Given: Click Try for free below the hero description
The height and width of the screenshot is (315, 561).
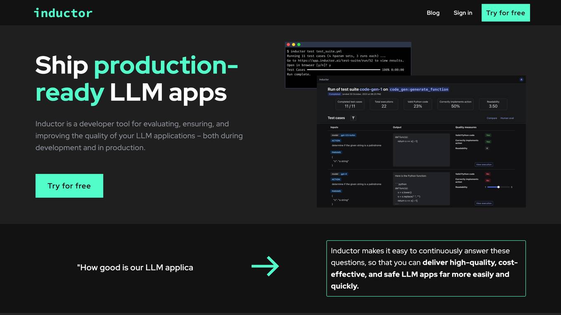Looking at the screenshot, I should (69, 186).
